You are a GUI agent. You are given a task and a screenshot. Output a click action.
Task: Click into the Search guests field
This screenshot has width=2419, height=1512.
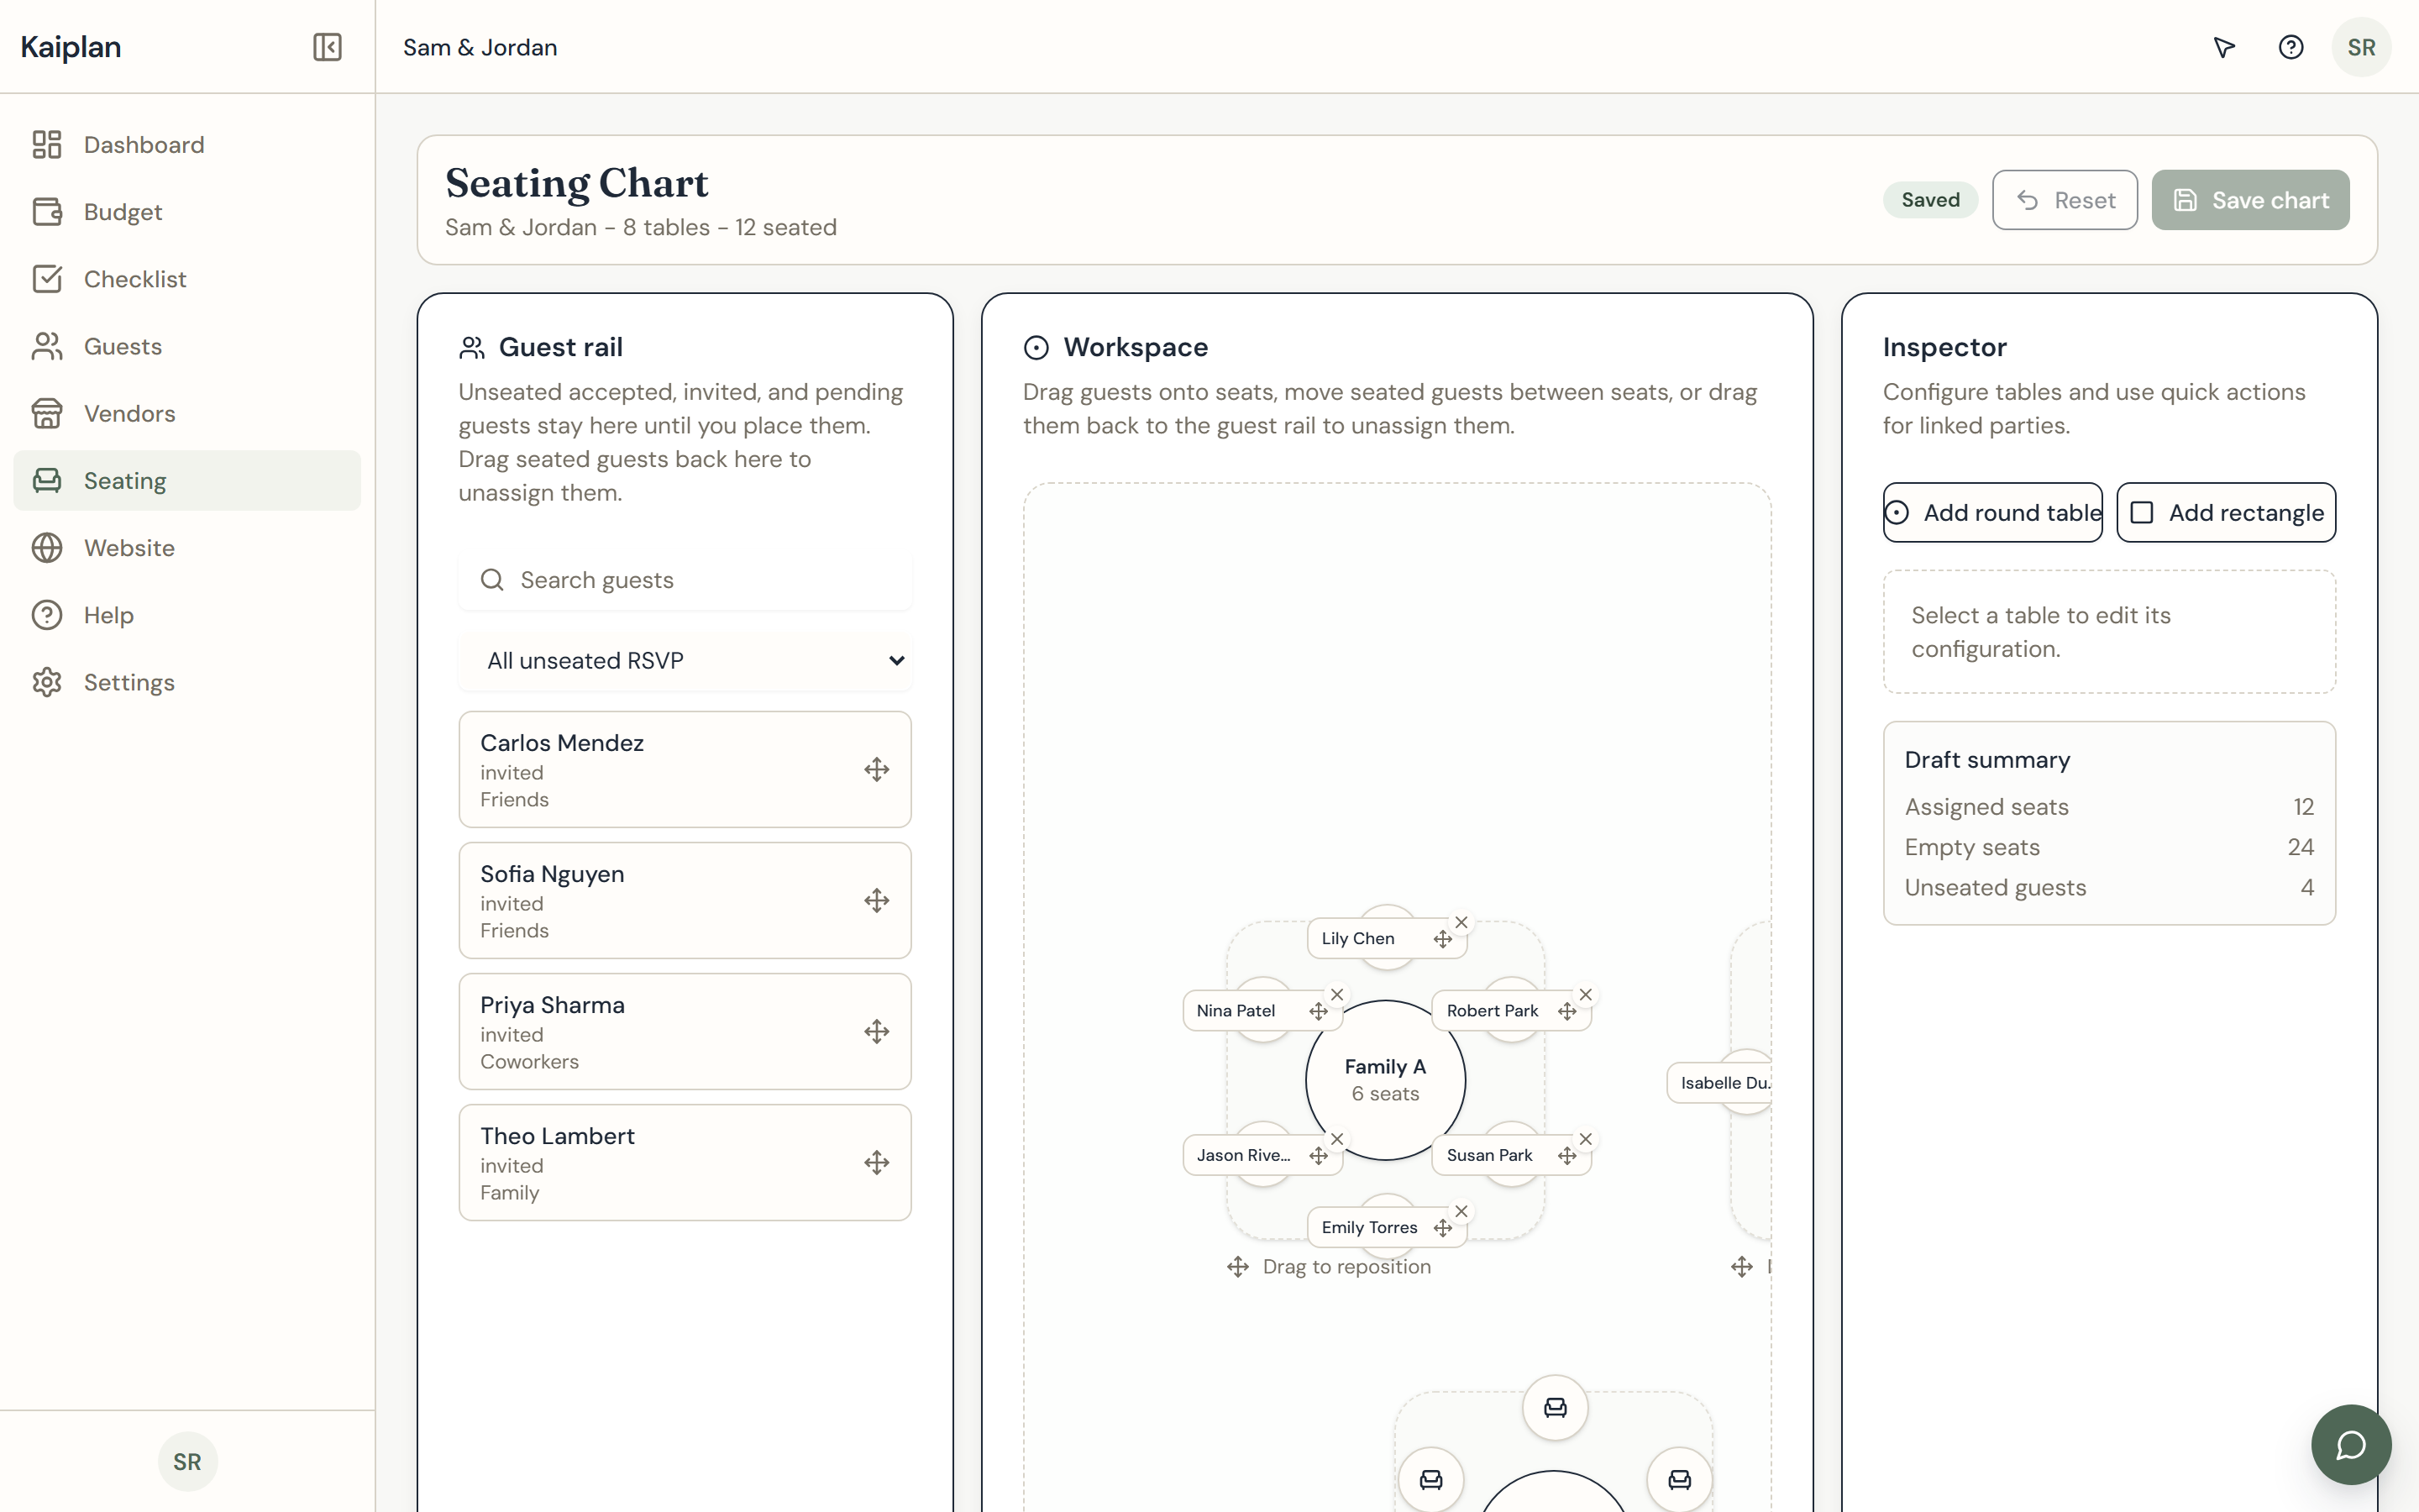pos(685,580)
